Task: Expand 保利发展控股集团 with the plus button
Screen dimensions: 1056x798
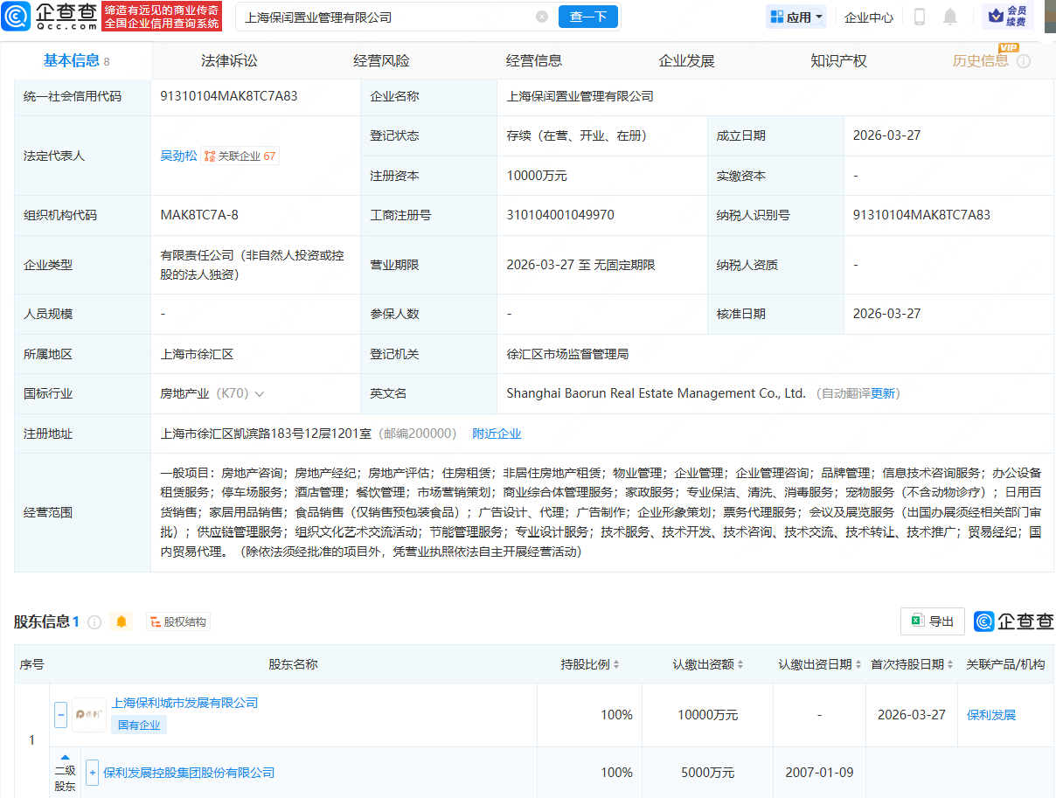Action: pyautogui.click(x=93, y=773)
